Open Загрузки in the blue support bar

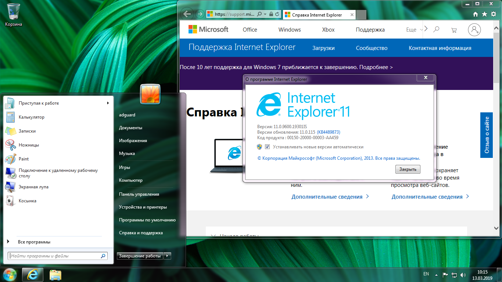(323, 48)
